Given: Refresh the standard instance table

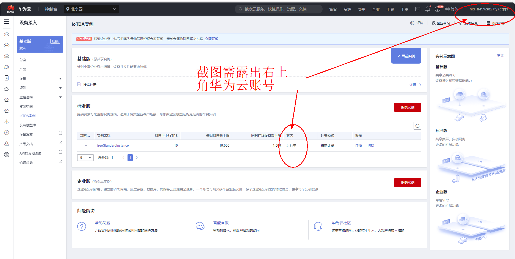Looking at the screenshot, I should (417, 126).
